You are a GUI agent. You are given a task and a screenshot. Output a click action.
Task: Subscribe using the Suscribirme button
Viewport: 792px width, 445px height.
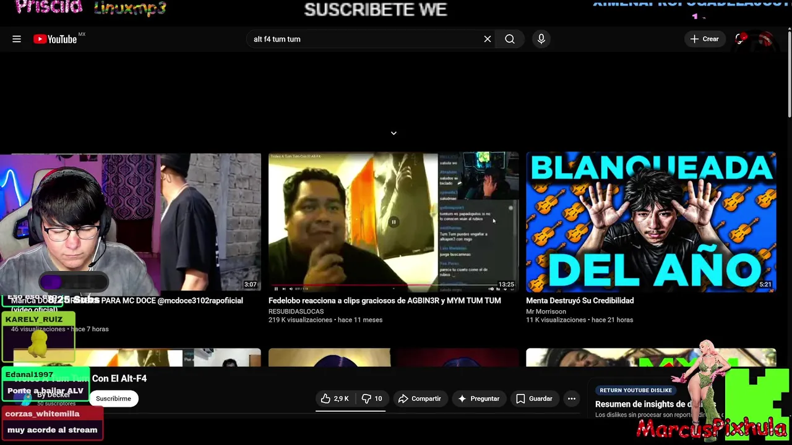[113, 399]
